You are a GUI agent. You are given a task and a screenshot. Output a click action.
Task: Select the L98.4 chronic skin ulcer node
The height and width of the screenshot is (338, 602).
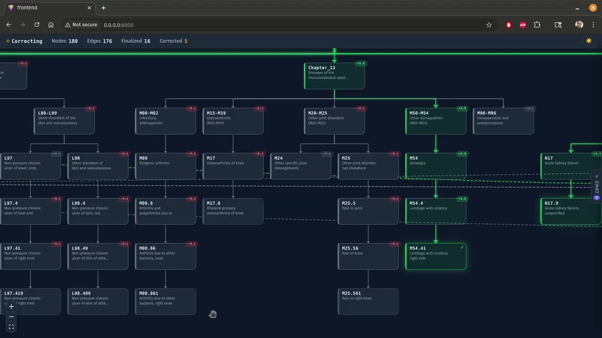pos(98,211)
